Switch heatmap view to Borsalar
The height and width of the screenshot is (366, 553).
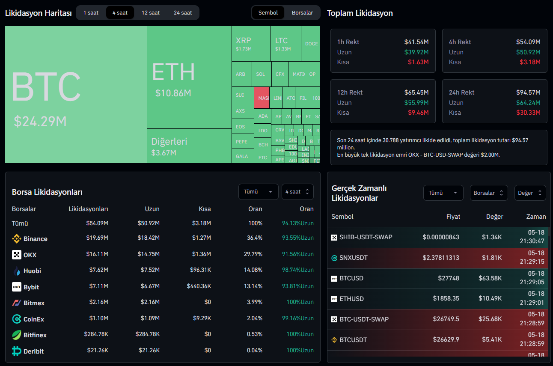302,13
